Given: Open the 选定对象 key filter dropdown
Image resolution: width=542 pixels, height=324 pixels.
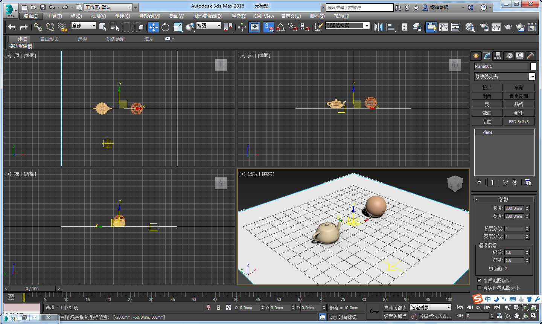Looking at the screenshot, I should click(x=431, y=308).
